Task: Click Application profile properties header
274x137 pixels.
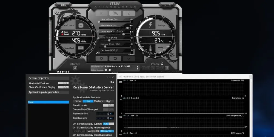Action: click(x=48, y=92)
